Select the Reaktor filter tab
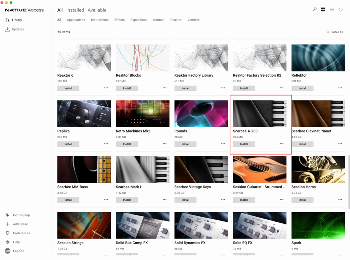Image resolution: width=350 pixels, height=260 pixels. pos(176,20)
